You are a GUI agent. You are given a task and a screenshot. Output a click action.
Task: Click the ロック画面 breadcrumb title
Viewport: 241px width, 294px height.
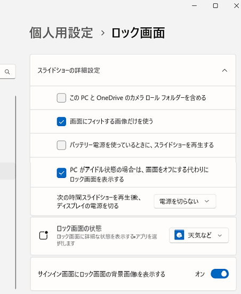coord(138,33)
